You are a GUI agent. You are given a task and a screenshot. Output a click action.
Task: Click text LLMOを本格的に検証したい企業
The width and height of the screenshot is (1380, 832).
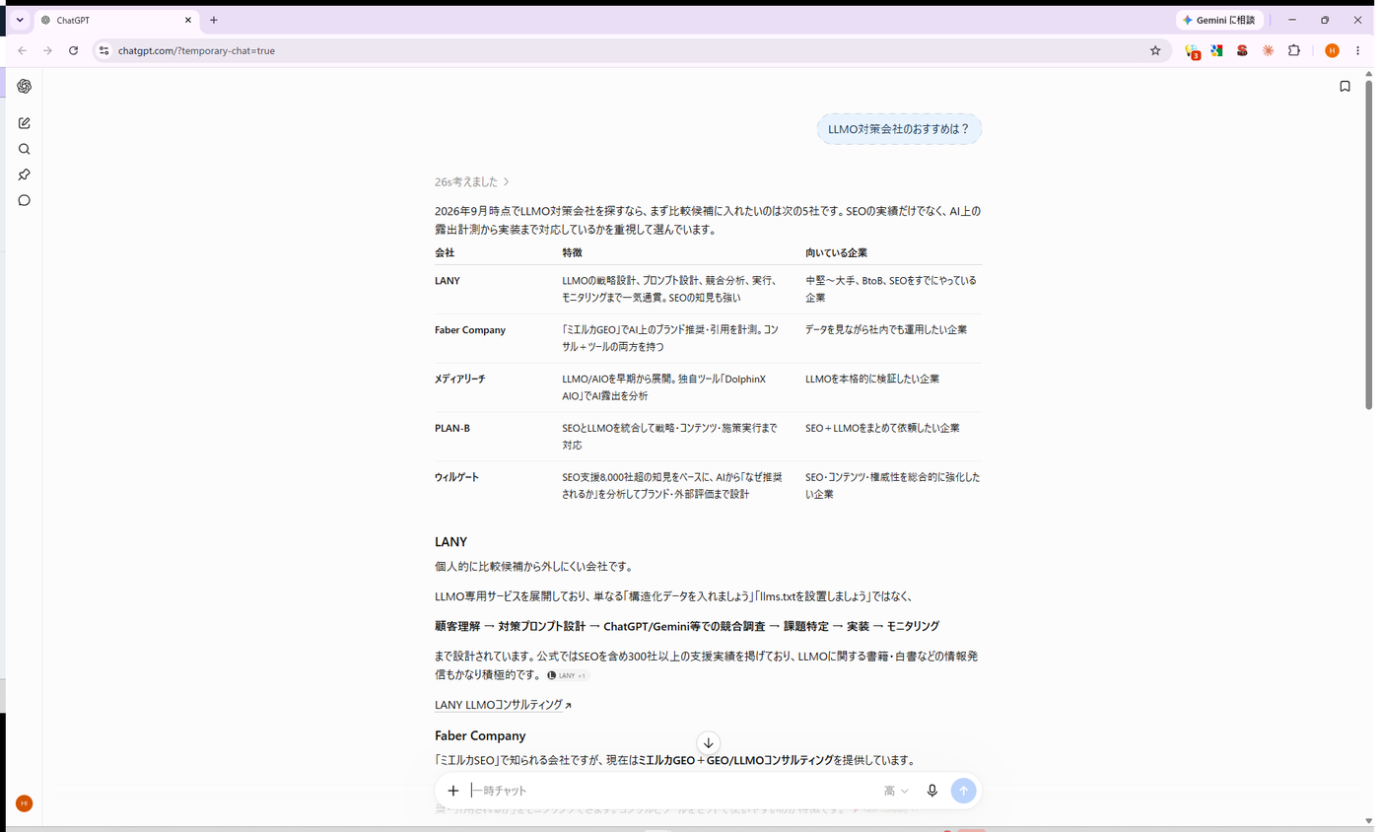click(872, 380)
